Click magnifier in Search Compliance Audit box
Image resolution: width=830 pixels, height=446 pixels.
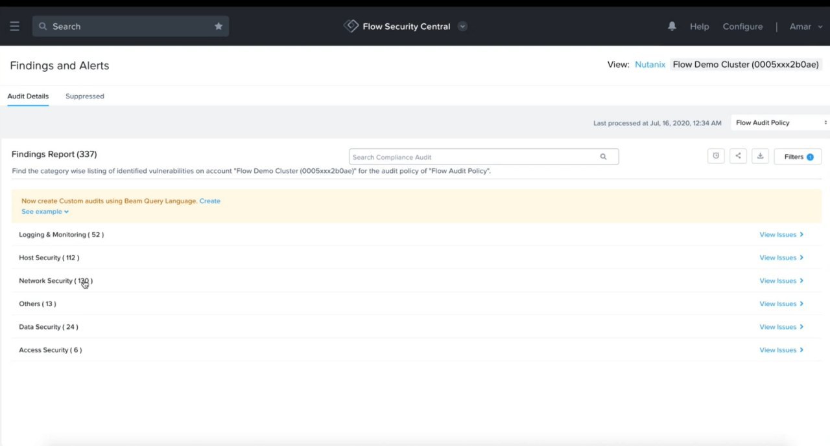click(604, 157)
